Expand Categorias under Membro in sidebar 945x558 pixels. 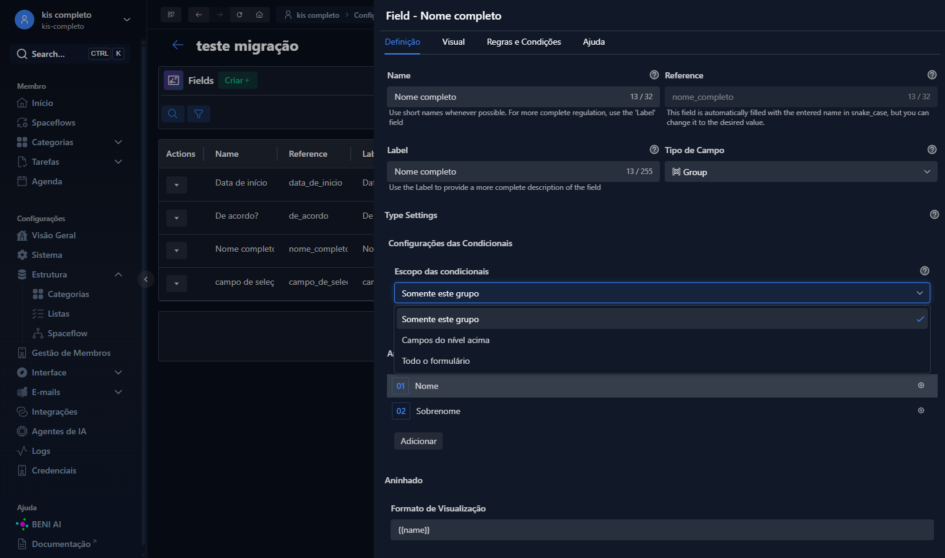tap(118, 142)
